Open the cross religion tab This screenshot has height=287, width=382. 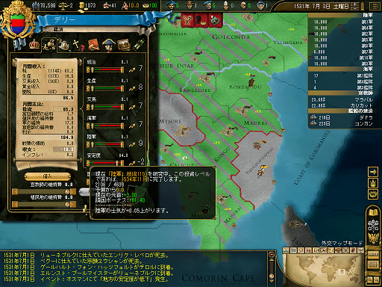78,46
